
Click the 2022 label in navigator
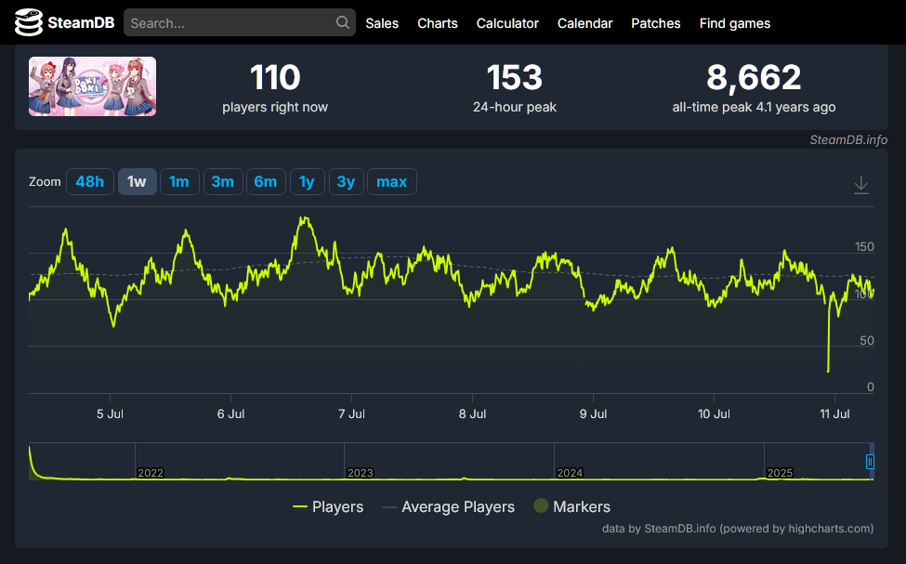[x=151, y=473]
